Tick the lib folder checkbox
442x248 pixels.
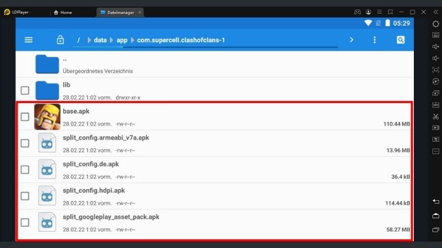(25, 90)
